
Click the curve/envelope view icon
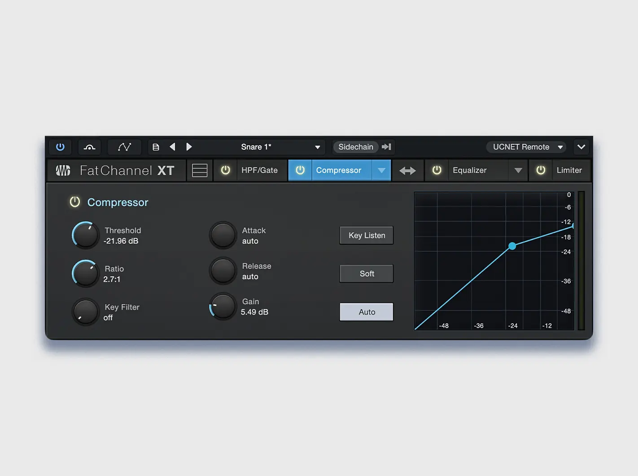pyautogui.click(x=124, y=147)
